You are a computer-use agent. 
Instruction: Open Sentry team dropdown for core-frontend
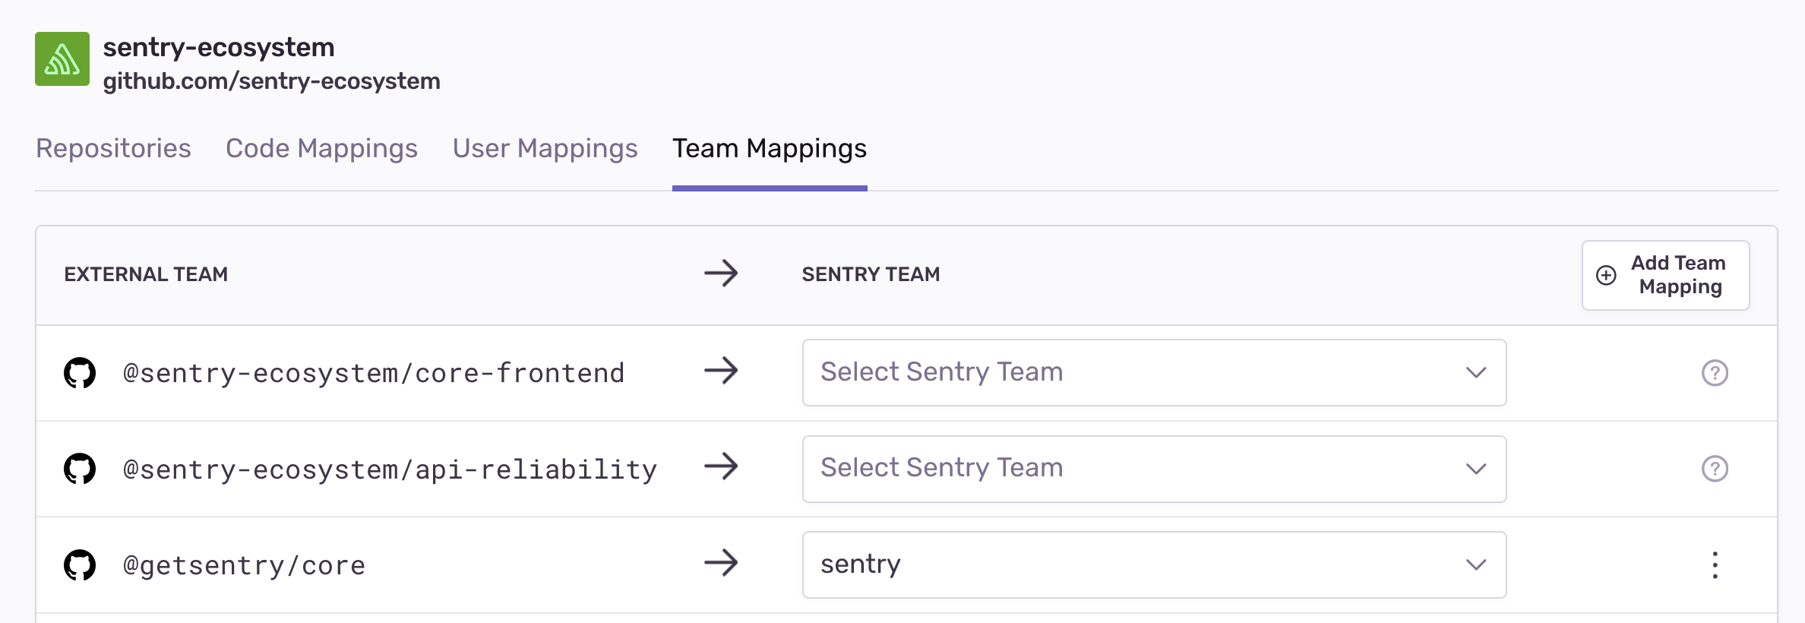[x=1153, y=373]
